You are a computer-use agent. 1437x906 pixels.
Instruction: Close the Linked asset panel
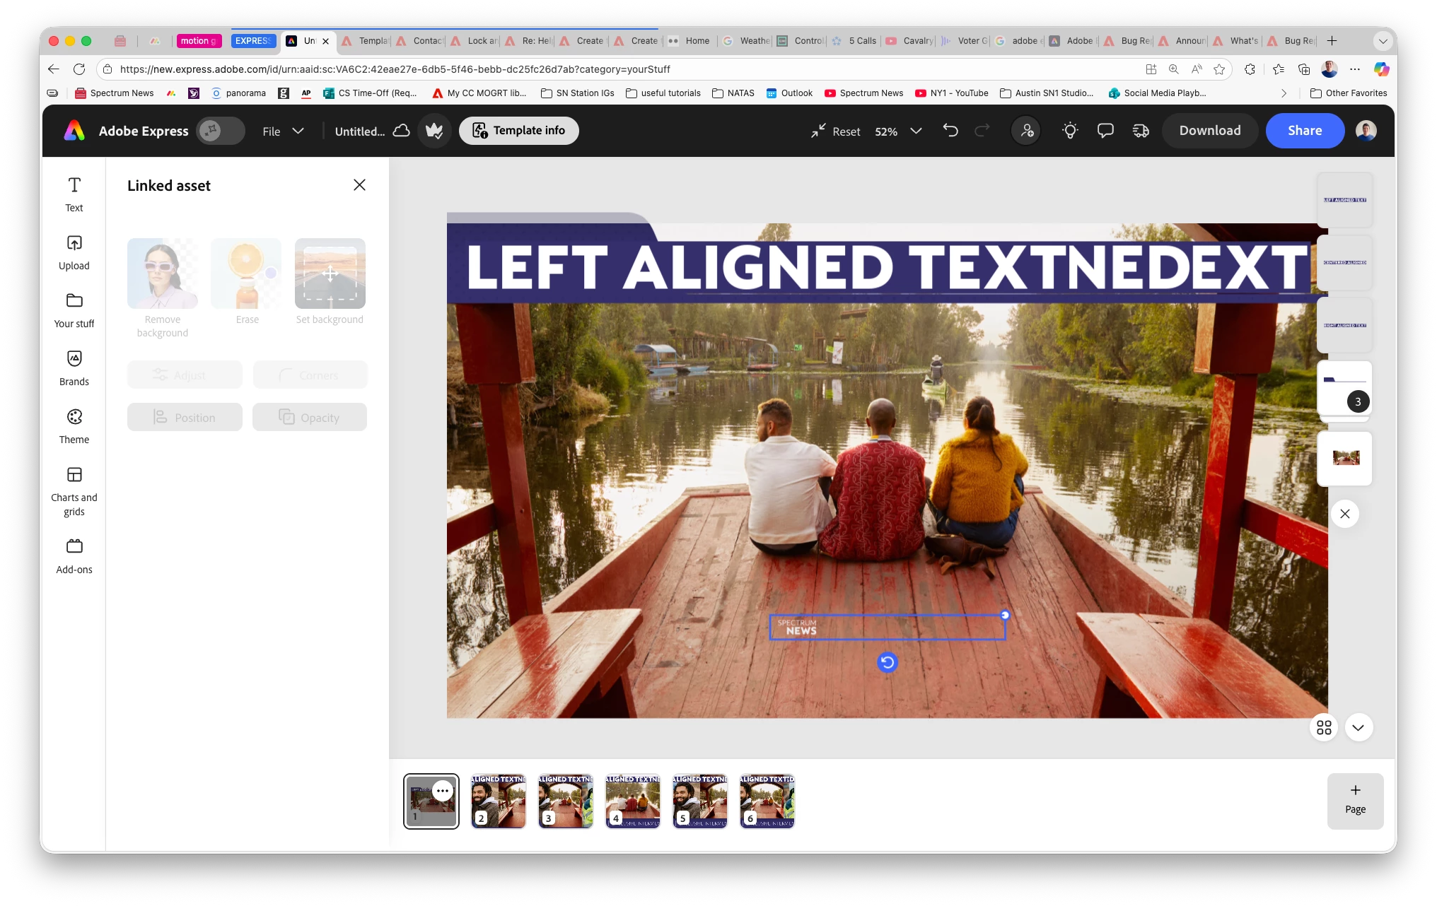tap(359, 185)
